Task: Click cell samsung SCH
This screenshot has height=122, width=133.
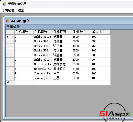Action: (43, 78)
